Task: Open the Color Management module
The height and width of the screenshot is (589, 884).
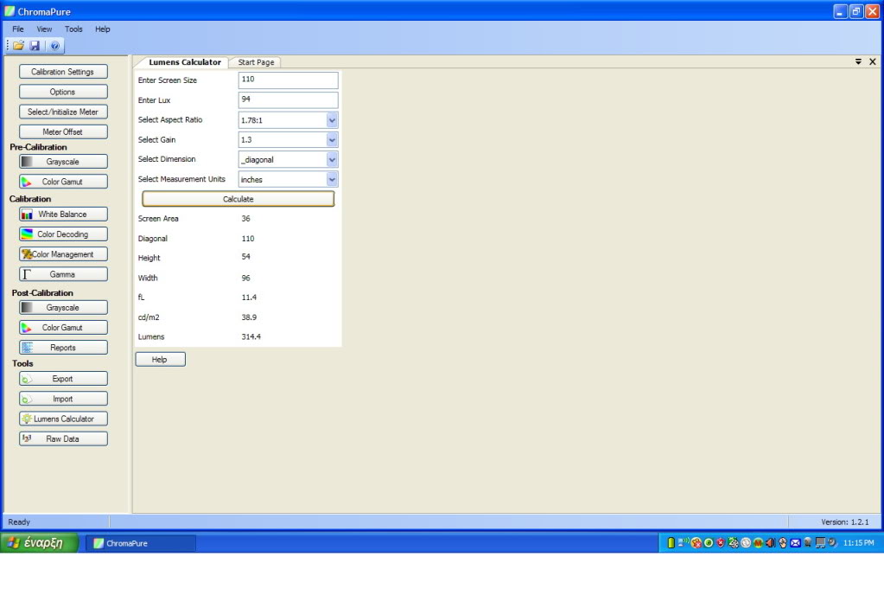Action: pyautogui.click(x=63, y=254)
